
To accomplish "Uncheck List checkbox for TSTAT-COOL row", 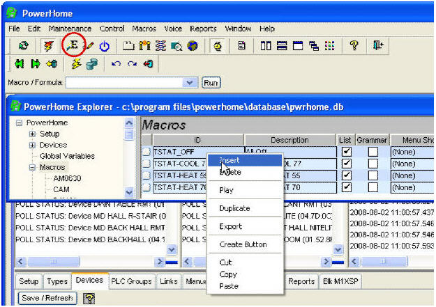I will pyautogui.click(x=347, y=164).
